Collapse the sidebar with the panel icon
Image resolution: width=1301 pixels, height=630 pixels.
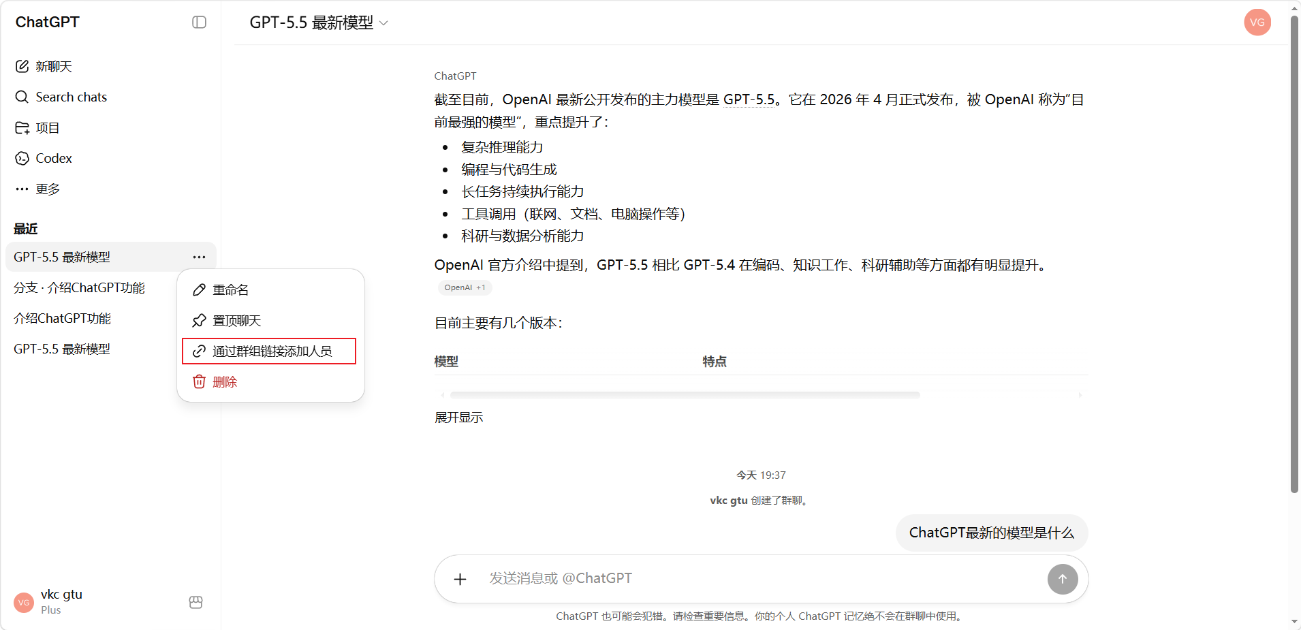[x=199, y=22]
